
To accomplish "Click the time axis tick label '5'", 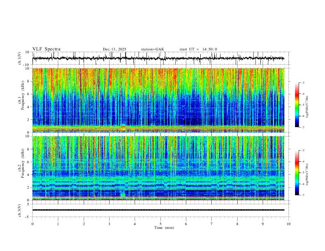I will coord(160,224).
